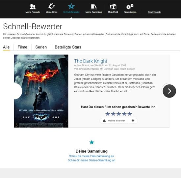Go to previous film via left semicircle
The height and width of the screenshot is (178, 181).
click(18, 91)
